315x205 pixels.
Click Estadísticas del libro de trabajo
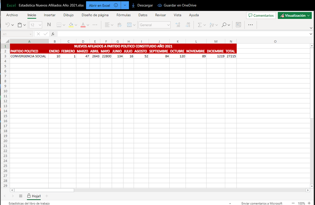(x=29, y=203)
